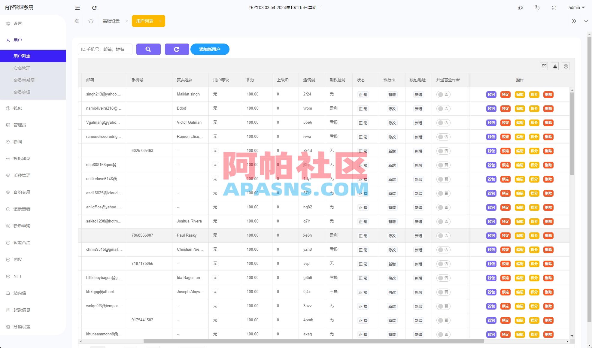Print the user list with printer icon
Image resolution: width=592 pixels, height=348 pixels.
[x=566, y=66]
